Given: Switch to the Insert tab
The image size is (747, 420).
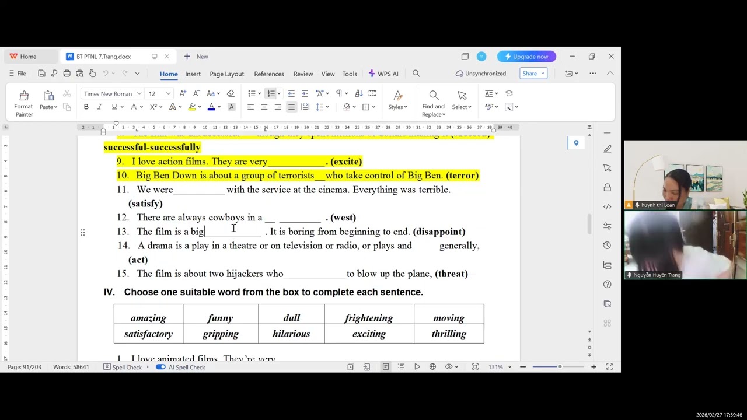Looking at the screenshot, I should click(193, 73).
